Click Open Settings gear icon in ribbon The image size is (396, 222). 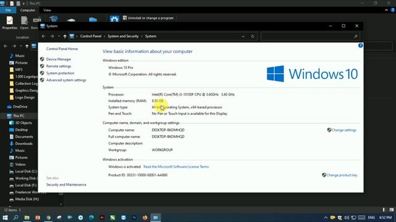pyautogui.click(x=114, y=19)
